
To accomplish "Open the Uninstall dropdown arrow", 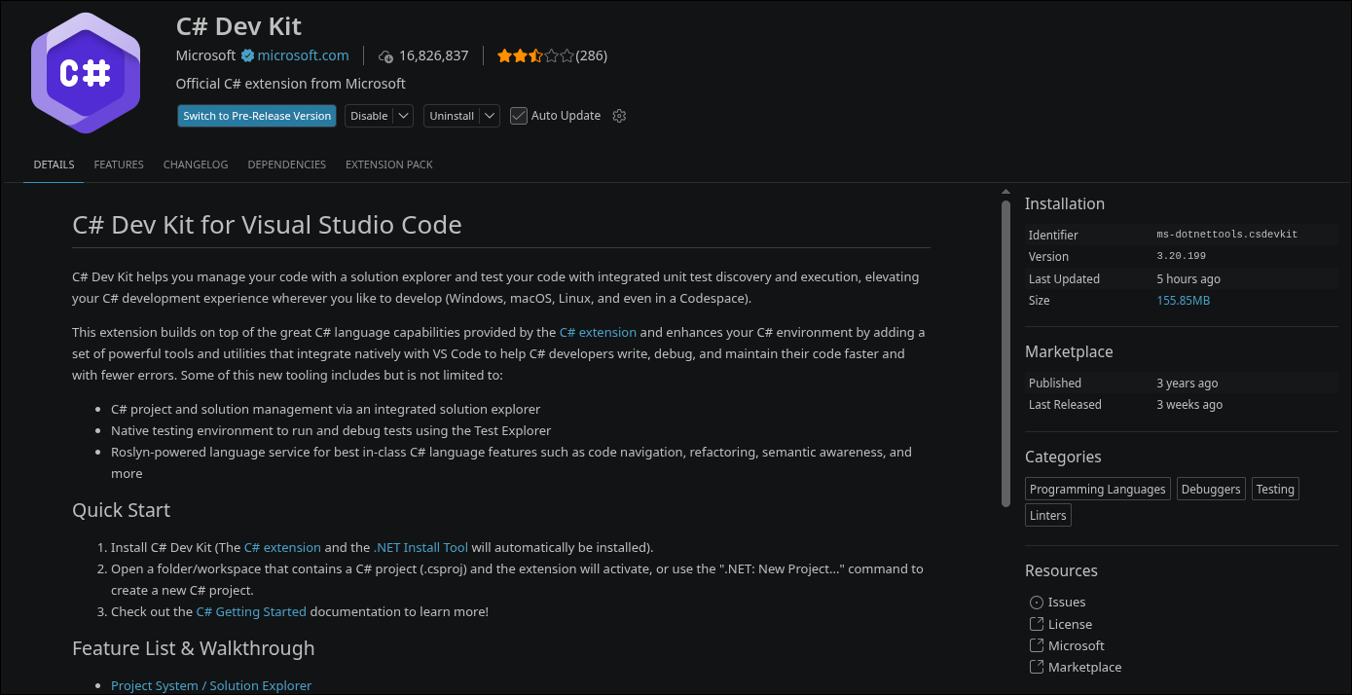I will click(x=490, y=116).
